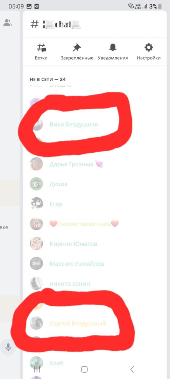Open member Вика Бездушная
Image resolution: width=170 pixels, height=379 pixels.
pyautogui.click(x=95, y=125)
